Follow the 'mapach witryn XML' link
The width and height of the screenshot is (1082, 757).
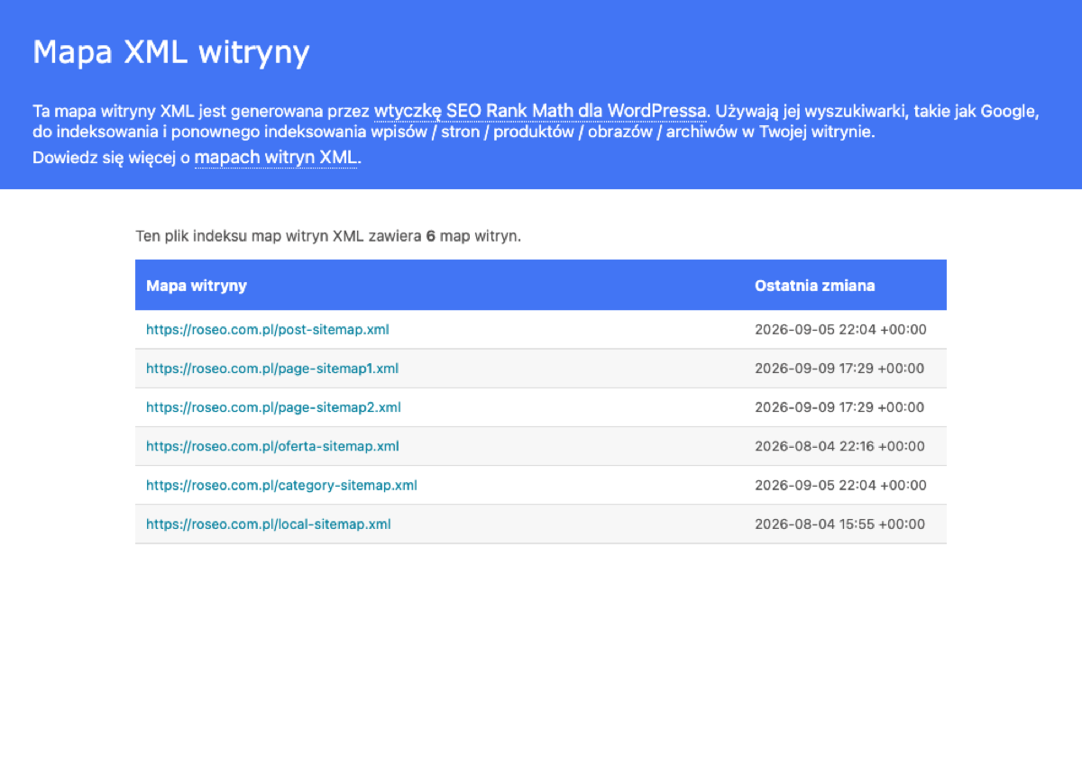[276, 157]
